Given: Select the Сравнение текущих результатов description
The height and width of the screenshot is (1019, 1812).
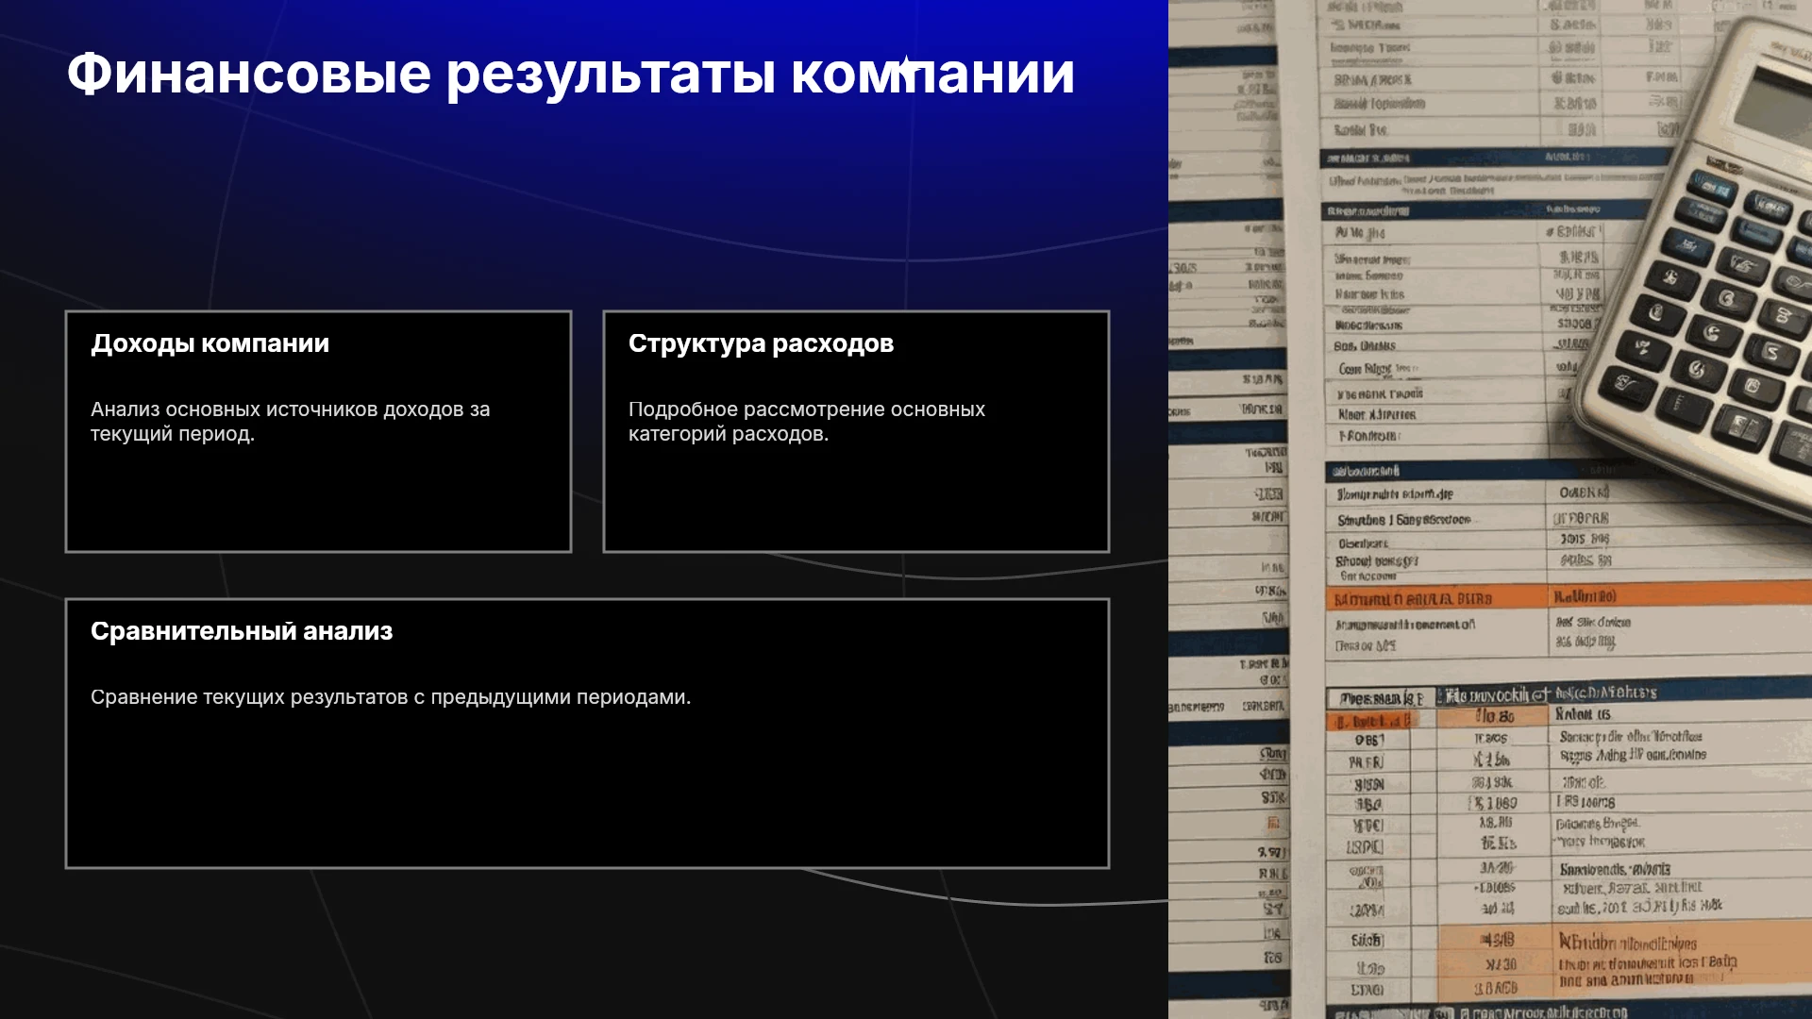Looking at the screenshot, I should click(391, 697).
